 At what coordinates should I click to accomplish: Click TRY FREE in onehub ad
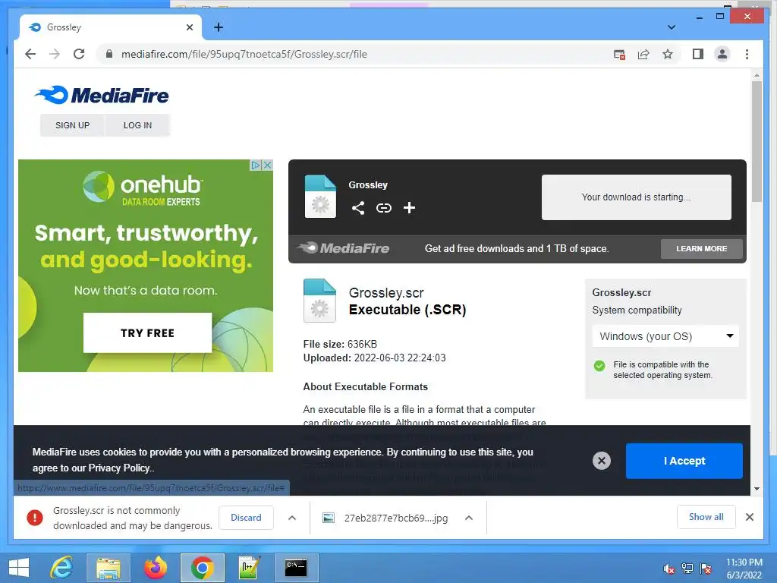point(147,332)
